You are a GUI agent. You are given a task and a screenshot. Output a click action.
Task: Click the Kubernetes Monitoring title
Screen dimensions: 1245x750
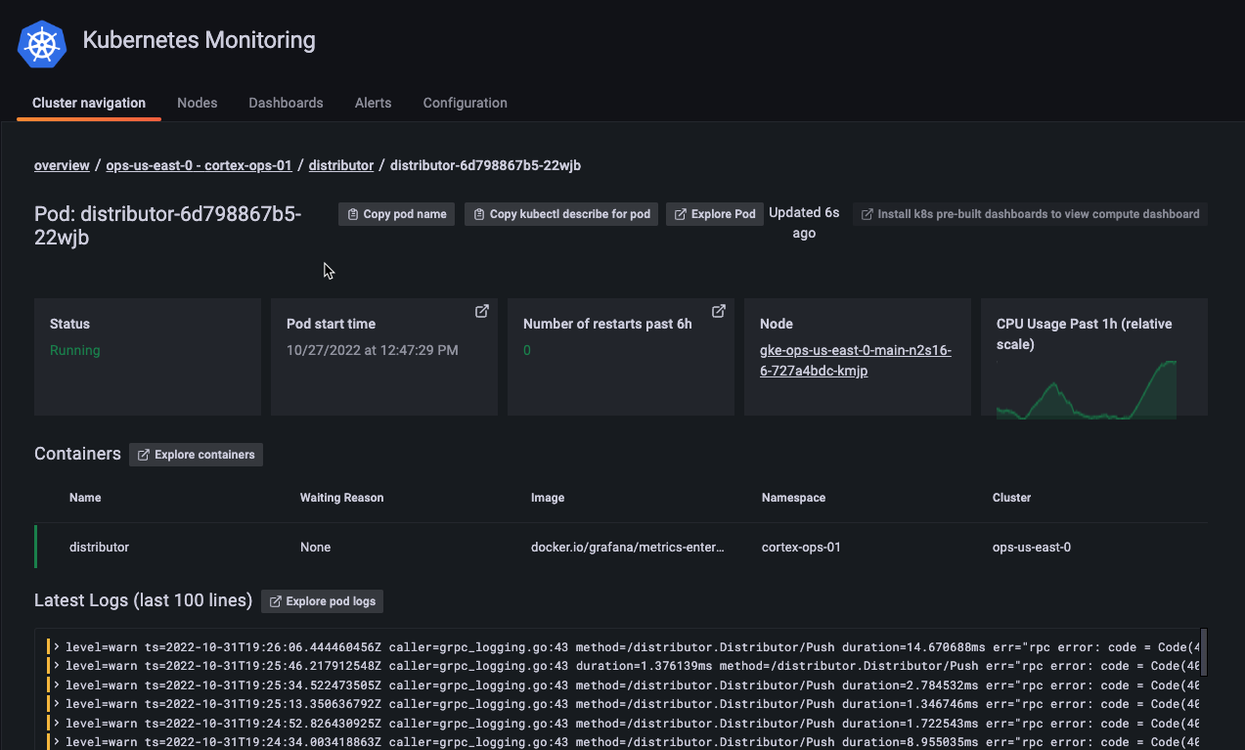[200, 40]
